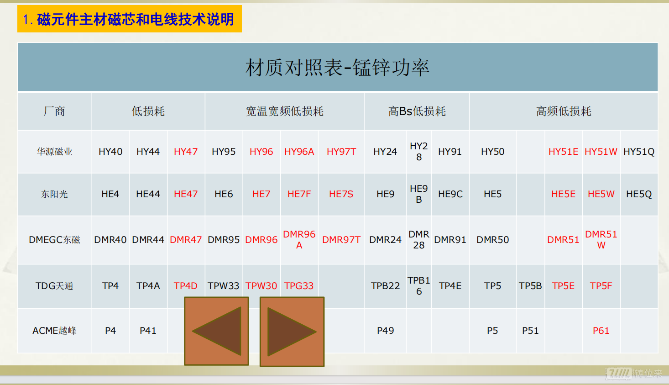Select cell DMR40

110,240
